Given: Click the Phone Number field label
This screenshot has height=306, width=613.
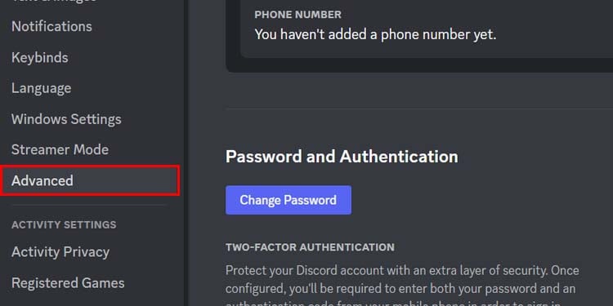Looking at the screenshot, I should pyautogui.click(x=298, y=15).
